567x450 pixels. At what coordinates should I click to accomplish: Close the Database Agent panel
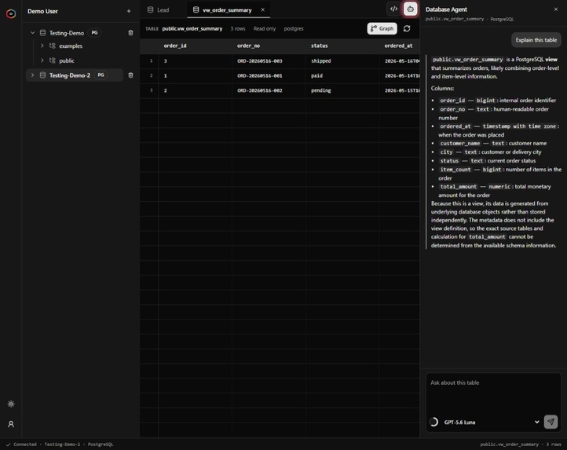(x=556, y=9)
